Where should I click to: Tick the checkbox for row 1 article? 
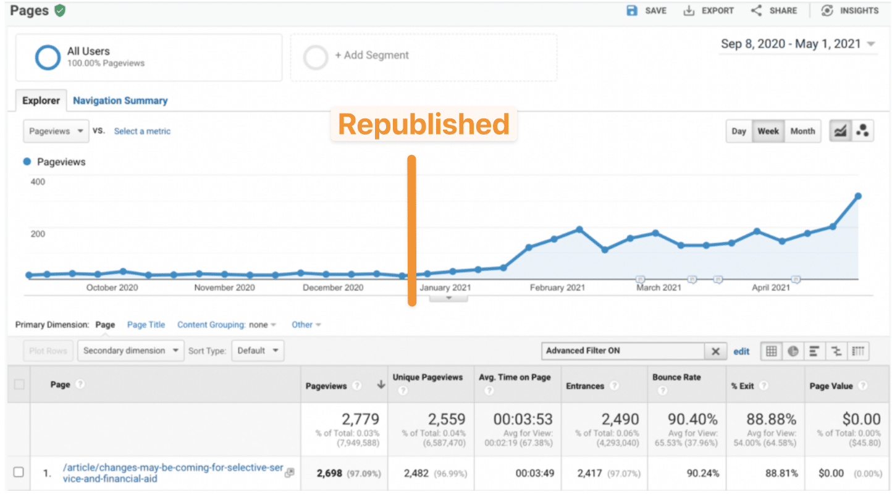(x=19, y=472)
